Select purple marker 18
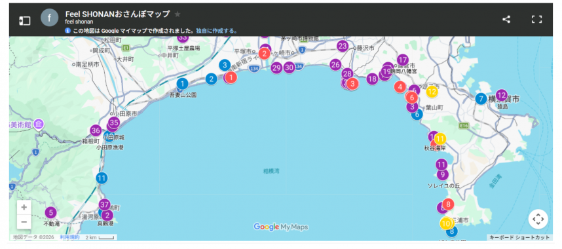The height and width of the screenshot is (249, 562). [373, 79]
